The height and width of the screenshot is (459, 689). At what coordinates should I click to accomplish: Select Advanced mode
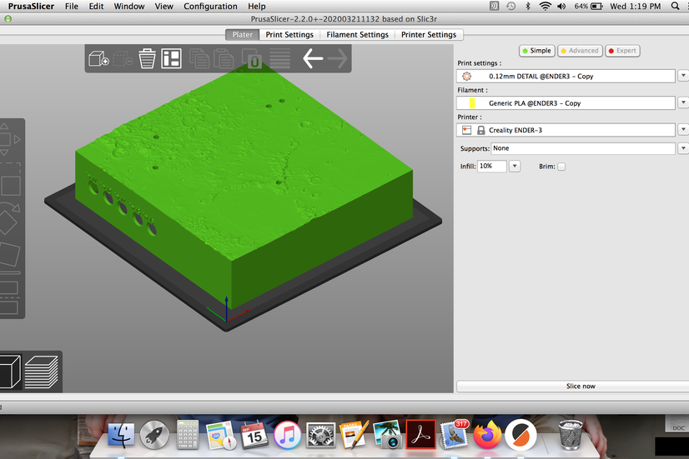580,51
